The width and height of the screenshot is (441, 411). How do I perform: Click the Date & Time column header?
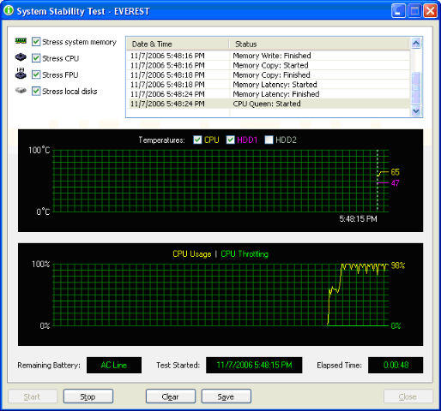(x=178, y=44)
